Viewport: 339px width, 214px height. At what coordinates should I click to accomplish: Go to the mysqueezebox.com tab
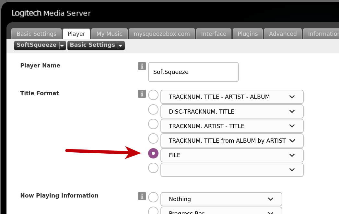point(162,34)
